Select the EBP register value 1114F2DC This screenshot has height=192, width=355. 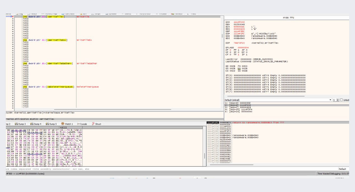tap(239, 31)
